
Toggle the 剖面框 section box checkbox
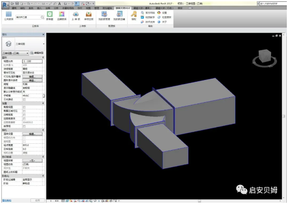(x=24, y=126)
